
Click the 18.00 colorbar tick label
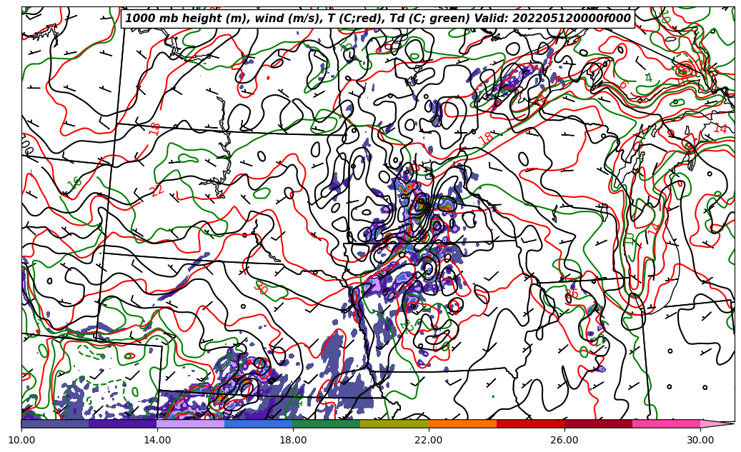293,441
